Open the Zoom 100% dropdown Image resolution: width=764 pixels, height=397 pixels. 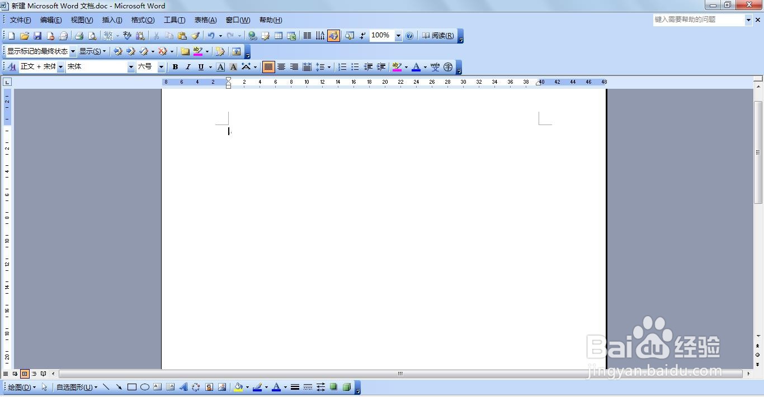(398, 36)
